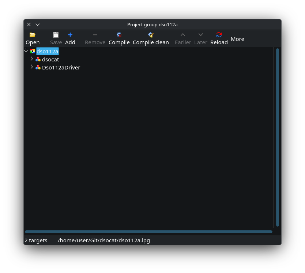Reload the project group
Viewport: 305px width, 273px height.
point(219,38)
